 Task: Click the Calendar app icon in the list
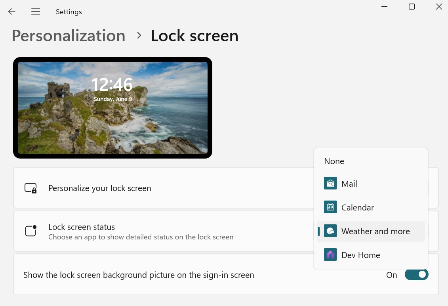(x=330, y=207)
